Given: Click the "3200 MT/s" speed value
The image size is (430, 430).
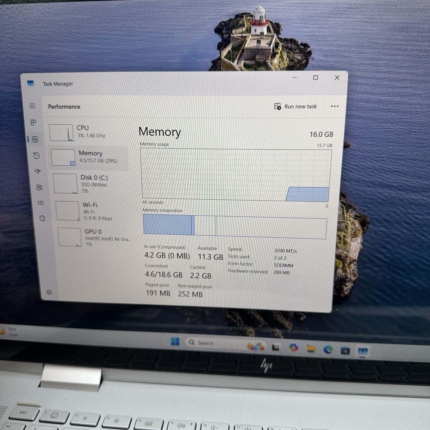Looking at the screenshot, I should 285,251.
